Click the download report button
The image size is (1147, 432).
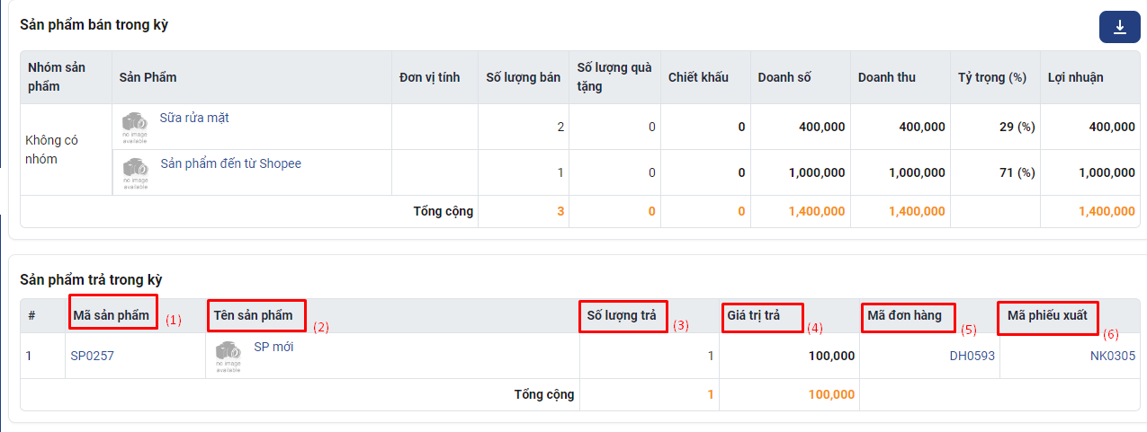pos(1120,27)
